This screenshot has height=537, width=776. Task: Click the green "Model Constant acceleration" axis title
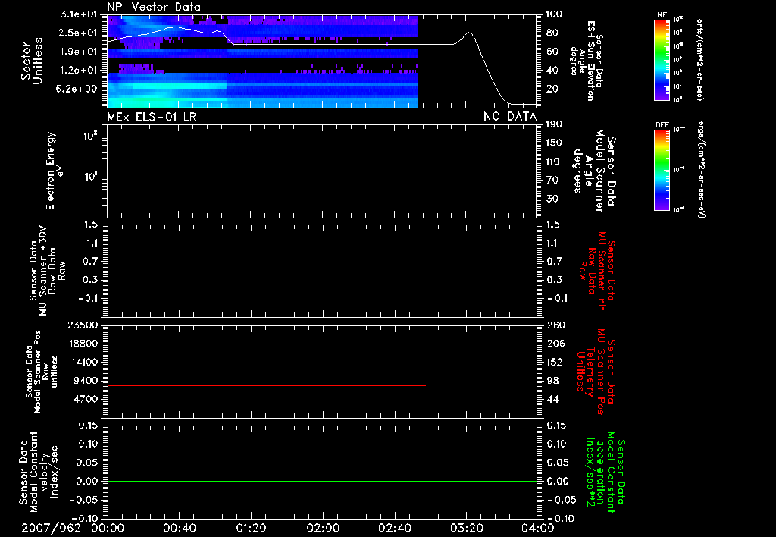coord(605,473)
